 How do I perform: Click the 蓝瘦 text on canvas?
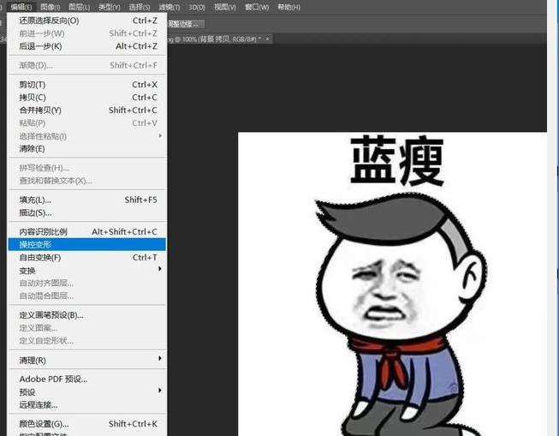point(397,160)
